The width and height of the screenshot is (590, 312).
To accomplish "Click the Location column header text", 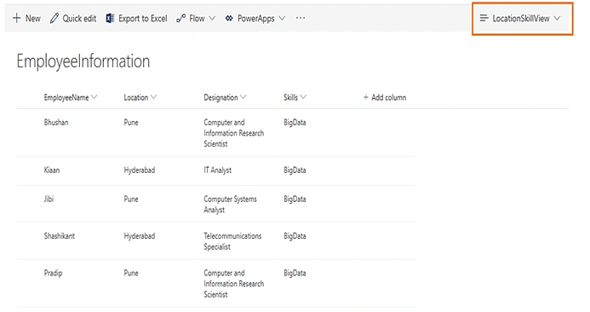I will click(136, 97).
